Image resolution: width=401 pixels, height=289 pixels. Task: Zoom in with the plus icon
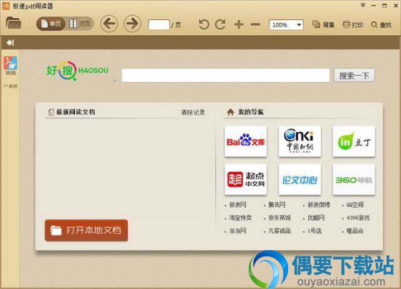click(x=239, y=24)
